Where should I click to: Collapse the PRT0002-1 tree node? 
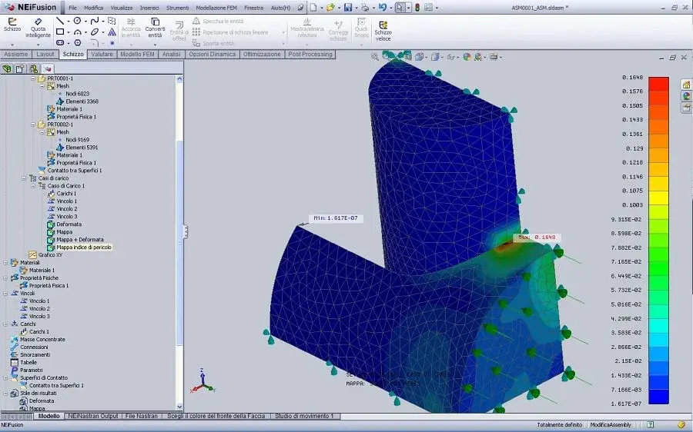click(x=33, y=125)
